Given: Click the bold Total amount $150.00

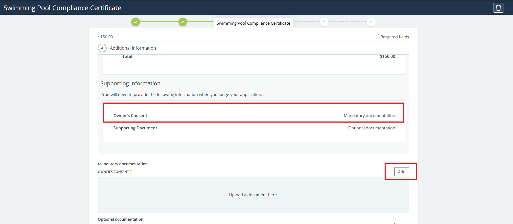Looking at the screenshot, I should [387, 57].
